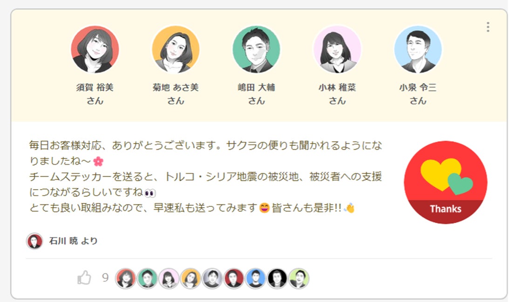Viewport: 509px width, 302px height.
Task: Select seventh liker's blue avatar icon
Action: pyautogui.click(x=256, y=278)
